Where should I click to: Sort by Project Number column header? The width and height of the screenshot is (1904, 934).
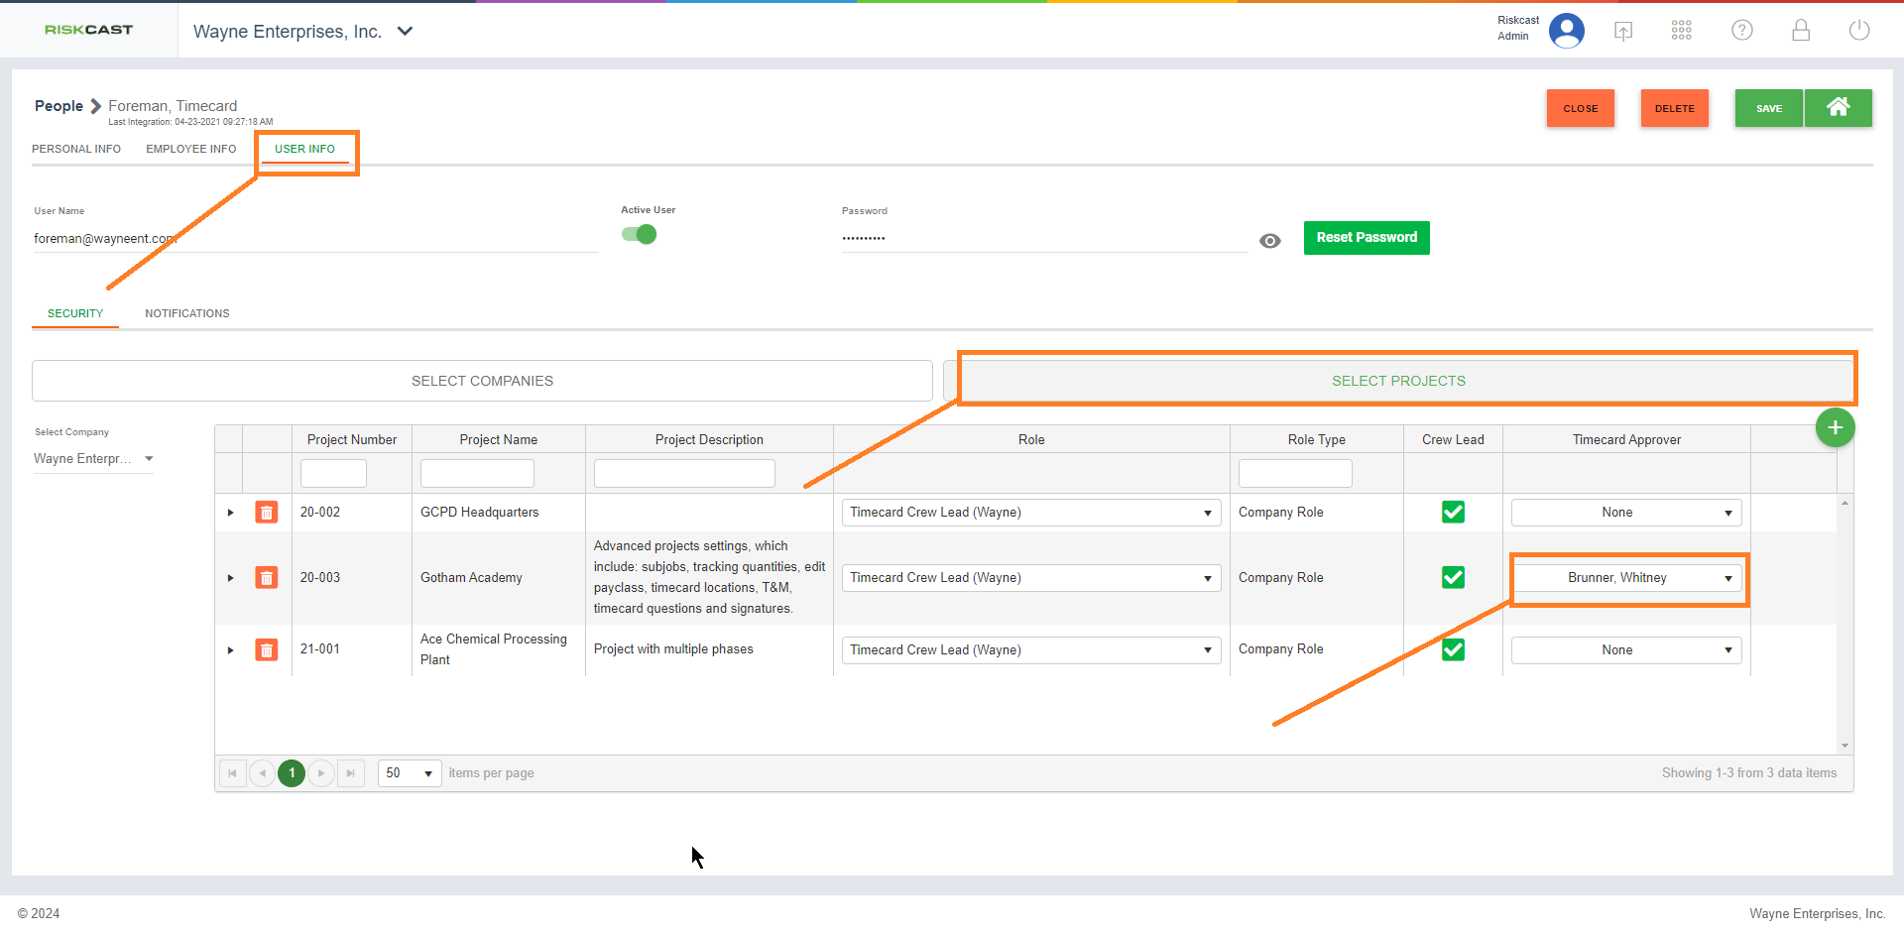(x=352, y=439)
